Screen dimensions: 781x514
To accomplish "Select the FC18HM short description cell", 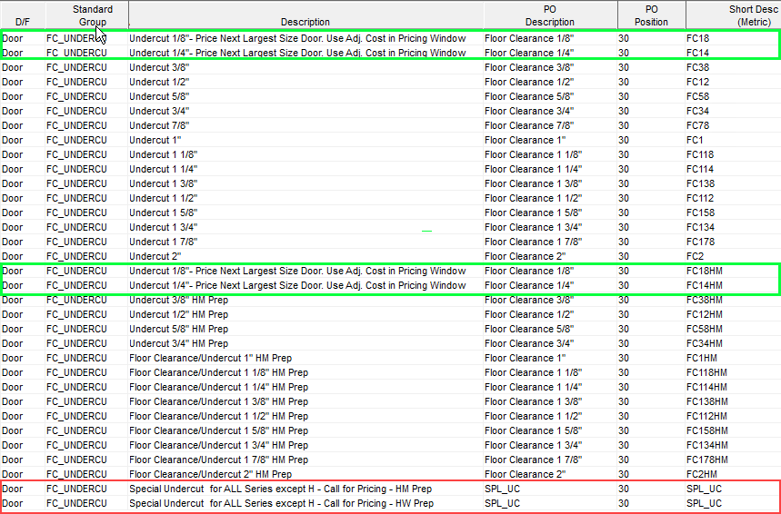I will pyautogui.click(x=732, y=271).
